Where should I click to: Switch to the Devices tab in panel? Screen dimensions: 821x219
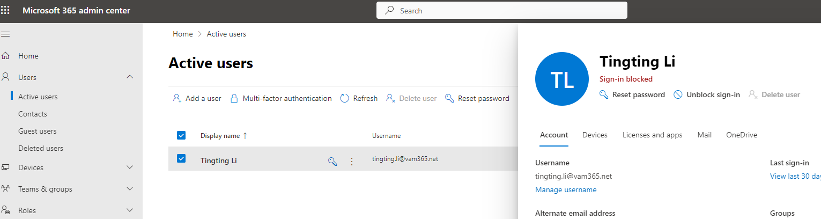pyautogui.click(x=595, y=135)
